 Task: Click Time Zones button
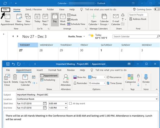pyautogui.click(x=114, y=83)
